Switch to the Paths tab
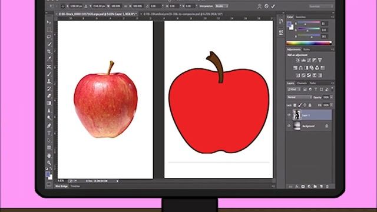The image size is (377, 212). tap(313, 83)
